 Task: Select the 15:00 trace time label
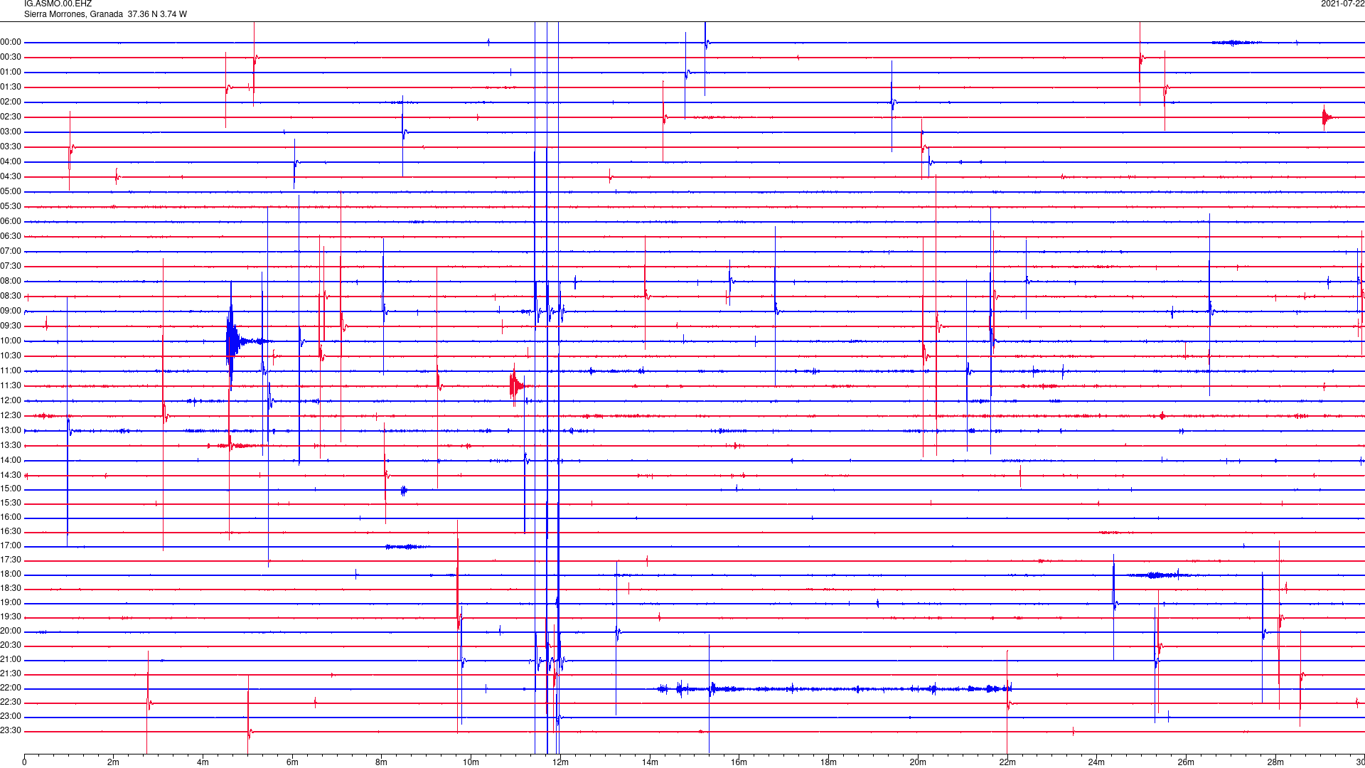(11, 489)
